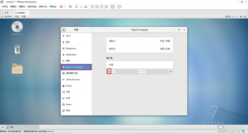Select Notifications in settings sidebar
248x134 pixels.
[76, 55]
